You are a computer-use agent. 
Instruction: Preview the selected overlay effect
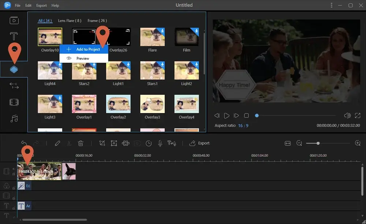tap(82, 58)
